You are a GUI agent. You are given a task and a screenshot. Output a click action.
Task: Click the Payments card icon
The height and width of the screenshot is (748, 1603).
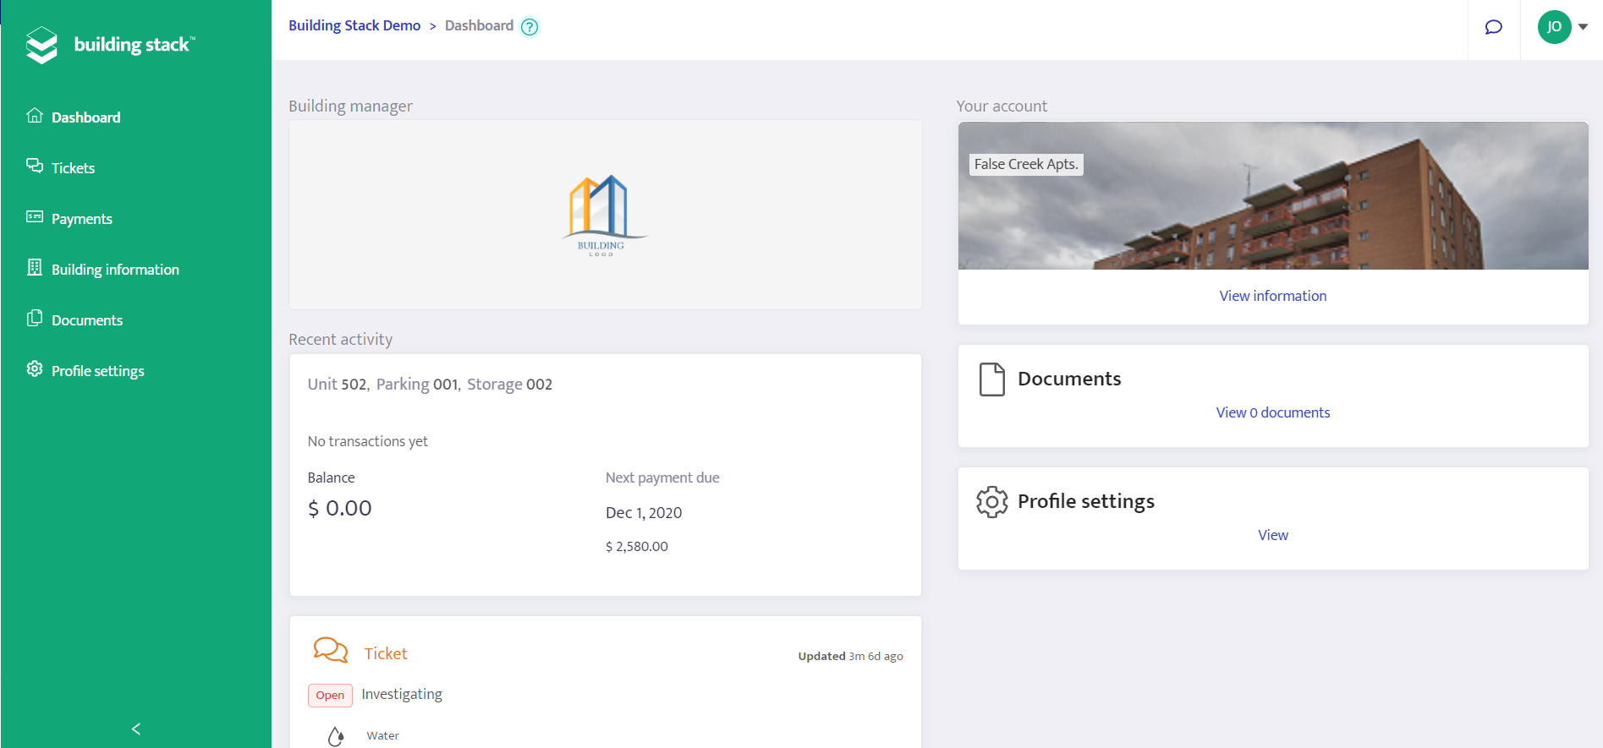(35, 216)
